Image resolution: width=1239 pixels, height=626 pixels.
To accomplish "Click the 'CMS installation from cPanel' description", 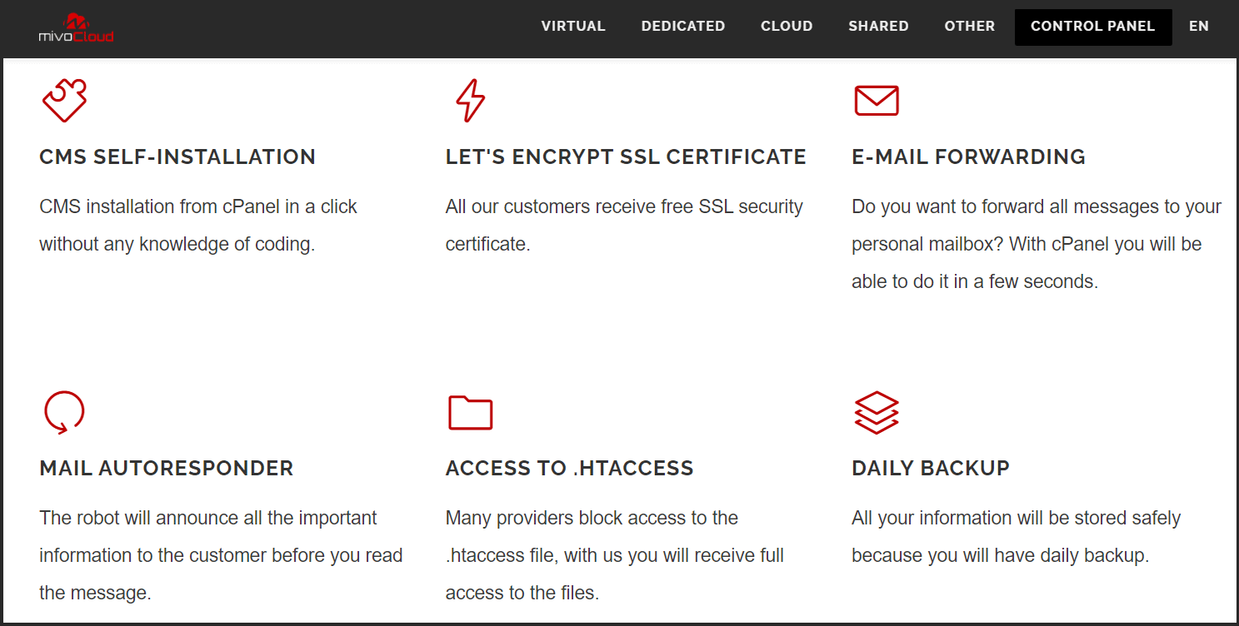I will tap(198, 226).
